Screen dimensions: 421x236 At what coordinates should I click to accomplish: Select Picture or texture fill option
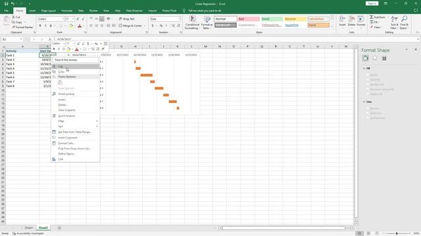[368, 89]
